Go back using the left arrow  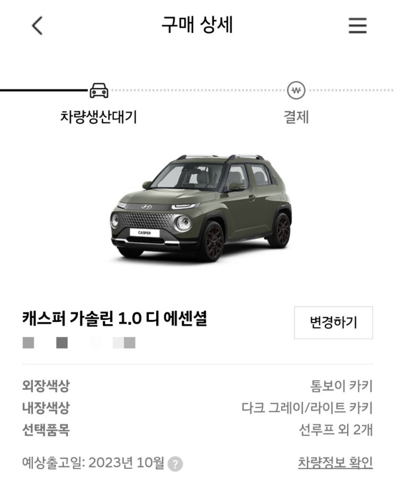(x=37, y=26)
